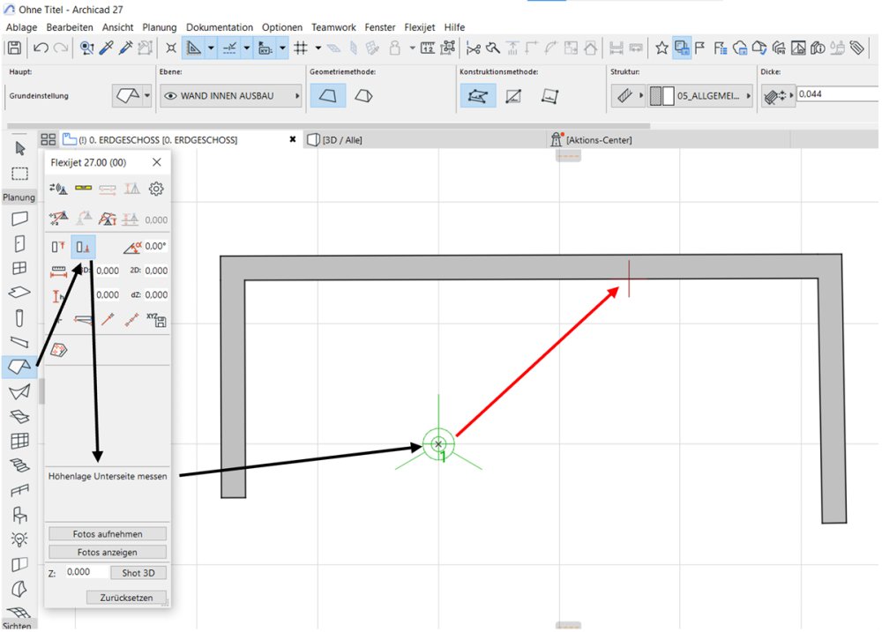Expand the snap guides dropdown arrow

246,48
